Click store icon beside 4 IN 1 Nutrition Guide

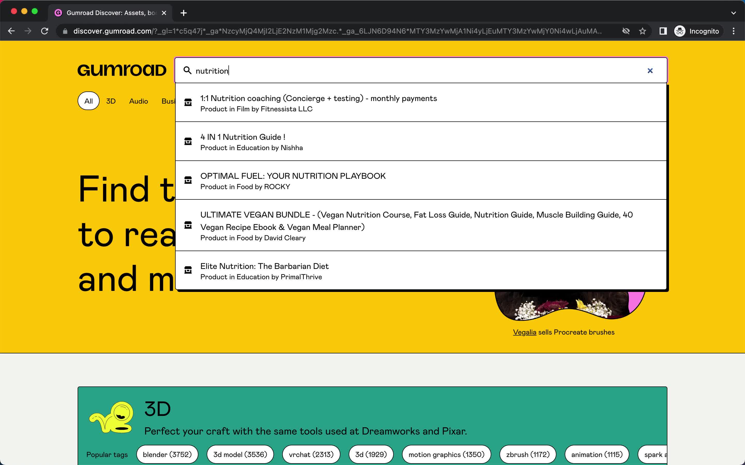[x=188, y=142]
